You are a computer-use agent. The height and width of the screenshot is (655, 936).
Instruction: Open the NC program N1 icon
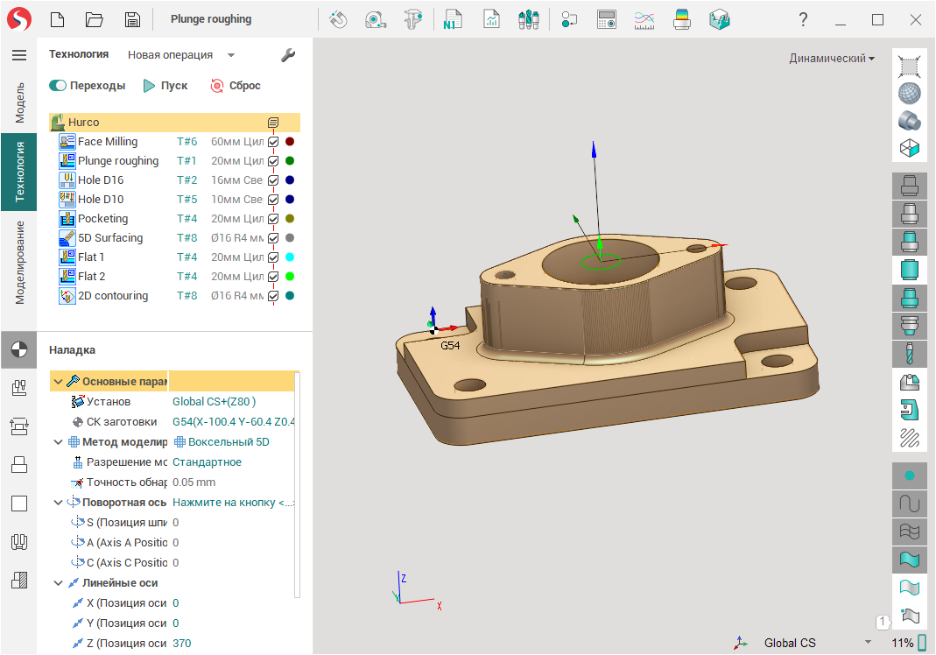(x=453, y=19)
